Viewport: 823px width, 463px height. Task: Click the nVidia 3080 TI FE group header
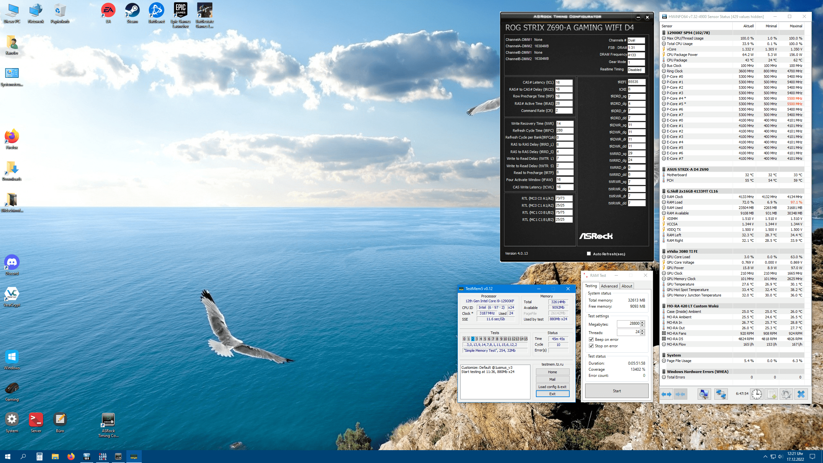point(733,251)
